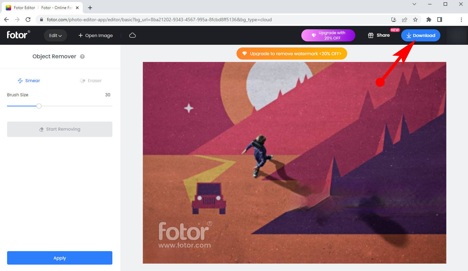Select the Smear brush mode
Image resolution: width=468 pixels, height=271 pixels.
click(29, 81)
